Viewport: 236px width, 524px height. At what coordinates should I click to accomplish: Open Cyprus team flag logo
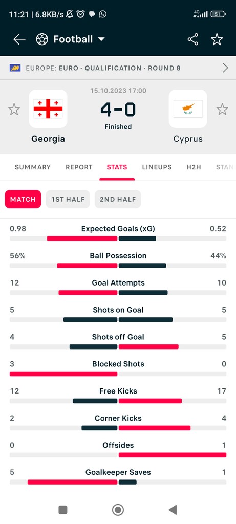coord(188,109)
